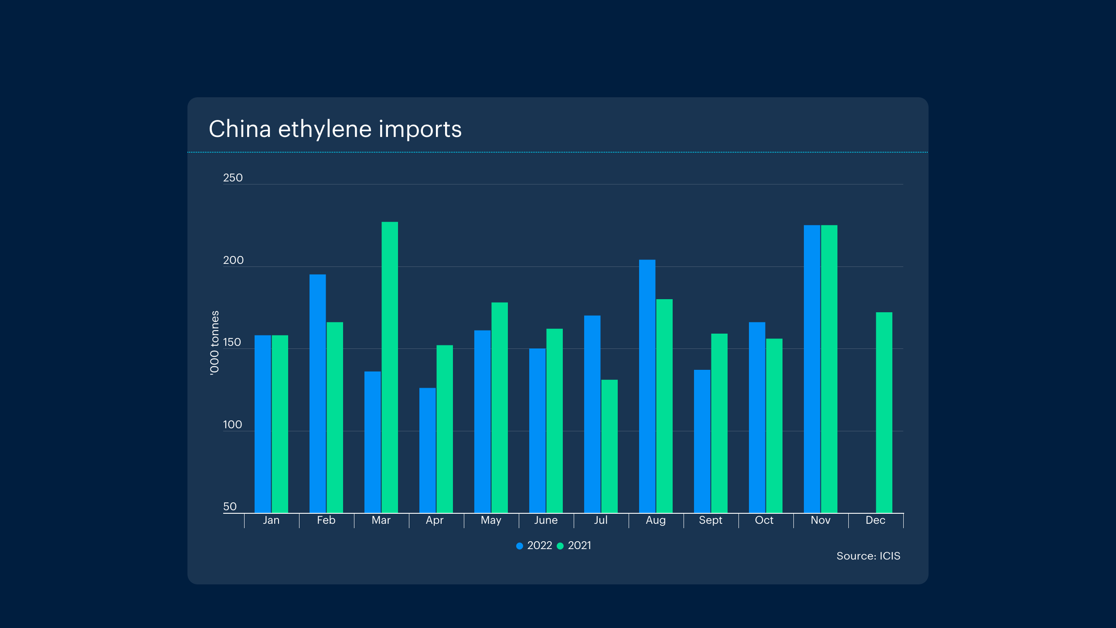The height and width of the screenshot is (628, 1116).
Task: Click the Jan axis label
Action: pyautogui.click(x=271, y=520)
